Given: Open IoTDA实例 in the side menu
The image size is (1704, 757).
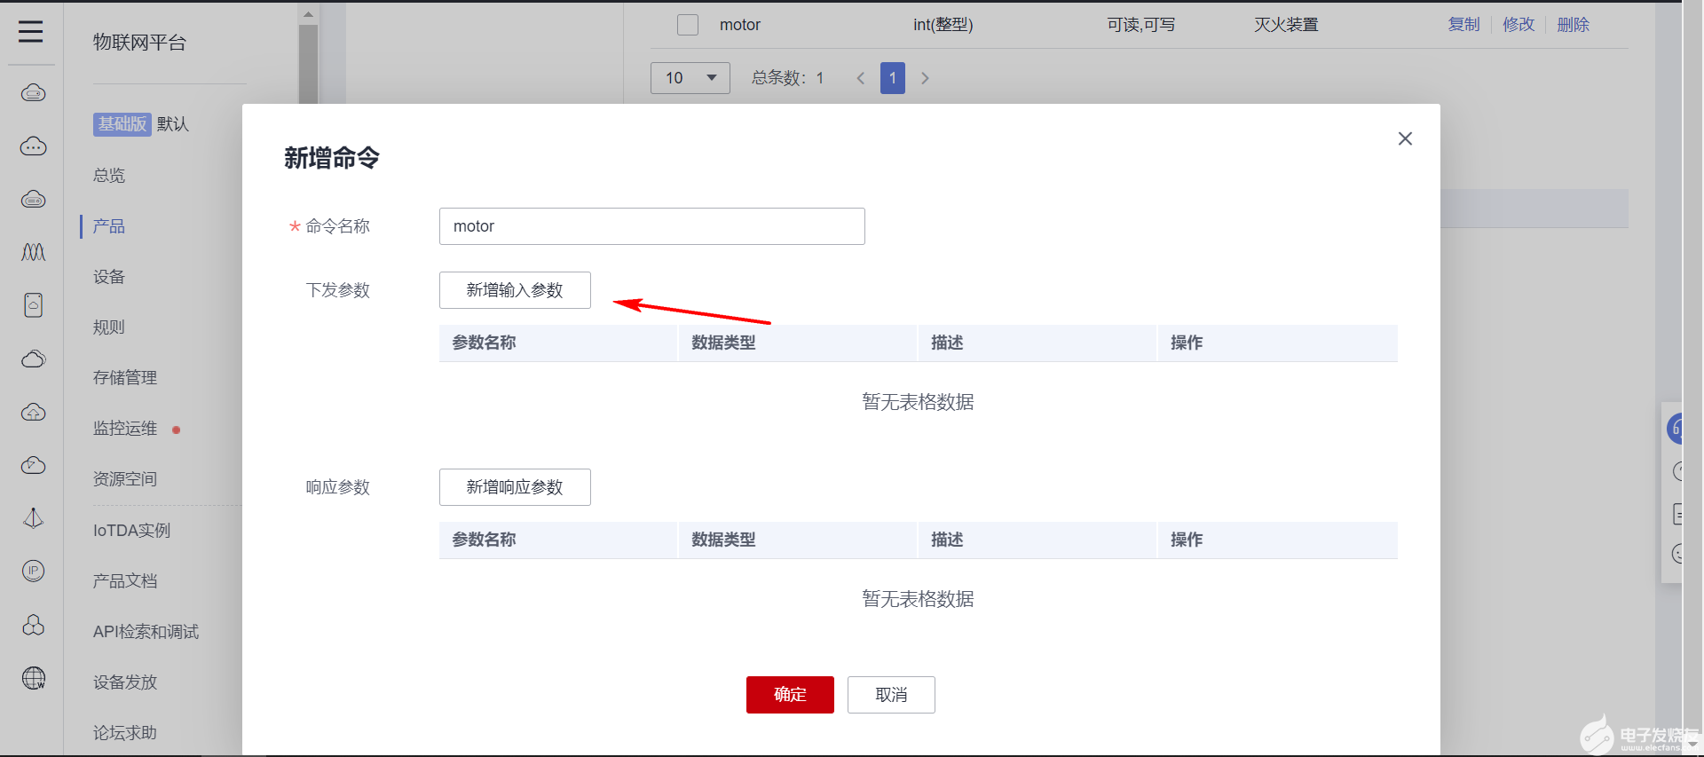Looking at the screenshot, I should click(x=131, y=531).
